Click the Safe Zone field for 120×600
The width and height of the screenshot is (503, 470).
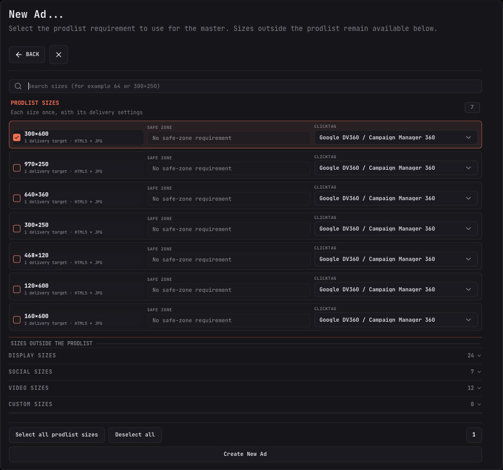click(229, 290)
